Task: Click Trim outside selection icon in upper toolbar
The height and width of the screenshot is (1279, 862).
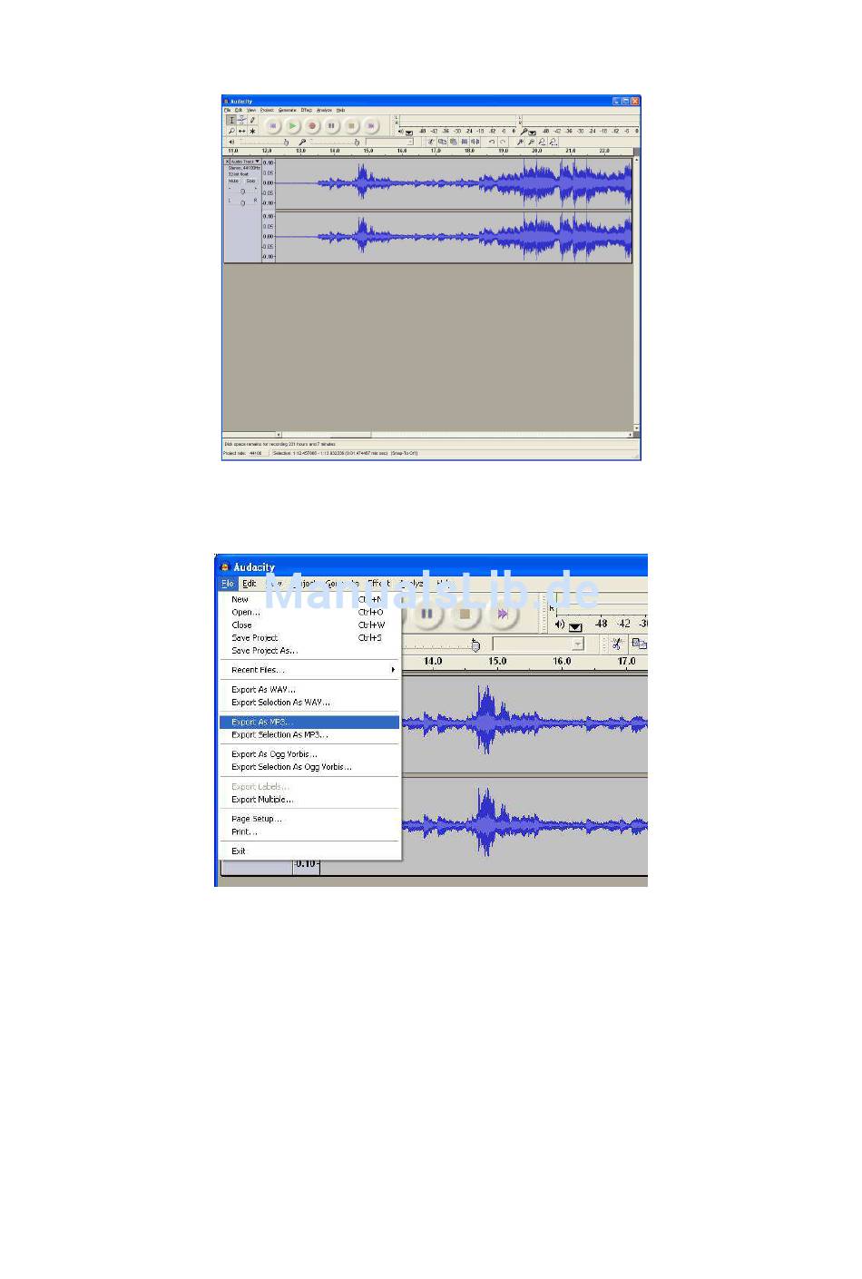Action: pyautogui.click(x=465, y=142)
